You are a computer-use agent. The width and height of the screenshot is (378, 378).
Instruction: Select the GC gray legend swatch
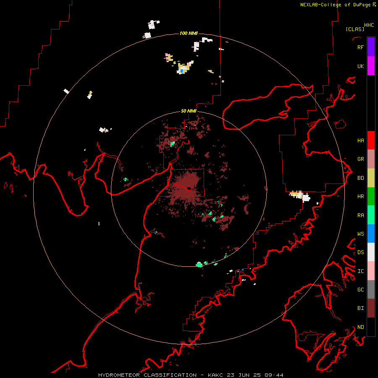coord(371,289)
